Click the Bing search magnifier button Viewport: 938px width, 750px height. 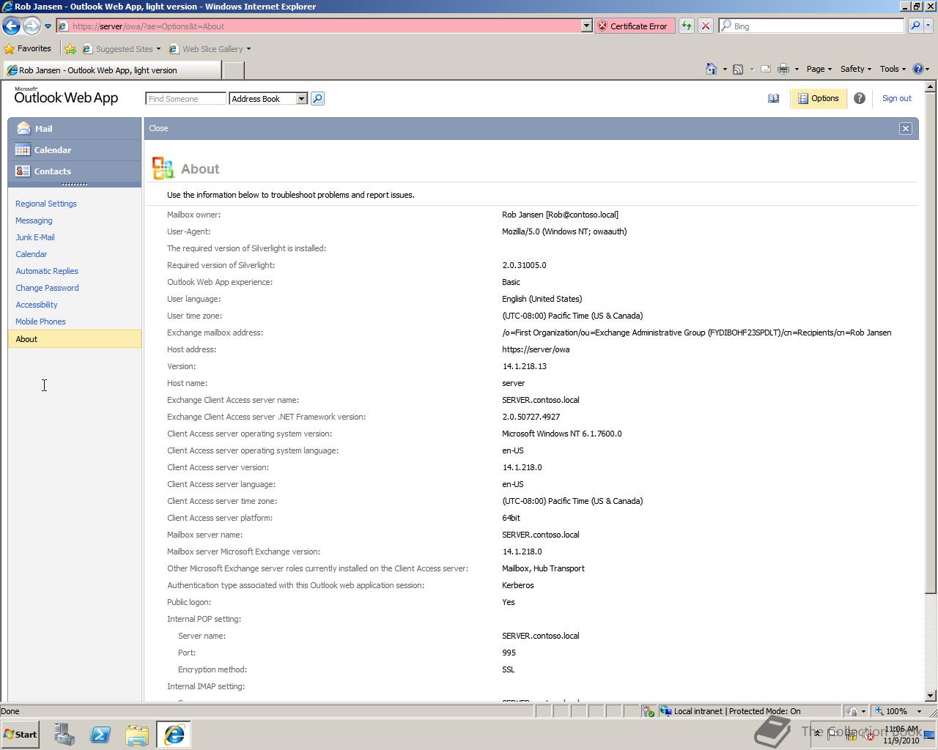(x=915, y=26)
